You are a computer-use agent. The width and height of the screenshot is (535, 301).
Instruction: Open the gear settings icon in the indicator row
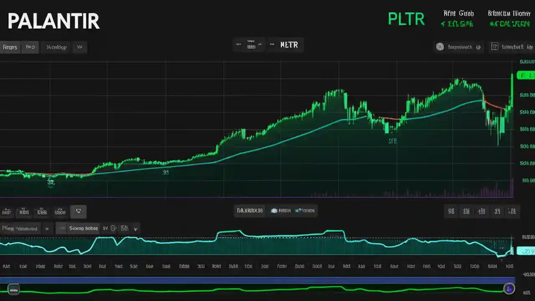pos(113,228)
